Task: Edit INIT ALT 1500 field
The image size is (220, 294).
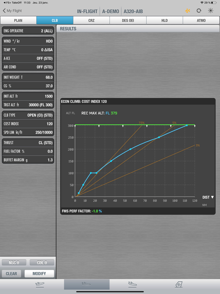Action: tap(28, 96)
